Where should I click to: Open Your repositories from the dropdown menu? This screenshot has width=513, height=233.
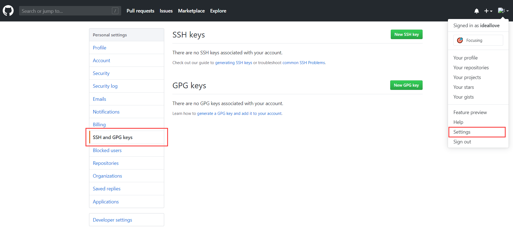471,68
